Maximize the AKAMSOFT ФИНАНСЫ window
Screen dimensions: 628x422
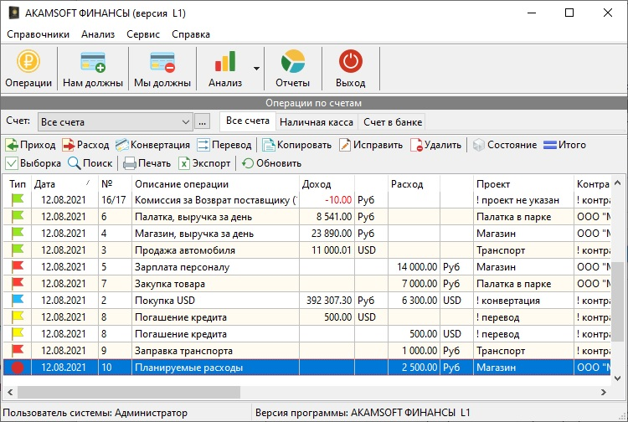(569, 13)
